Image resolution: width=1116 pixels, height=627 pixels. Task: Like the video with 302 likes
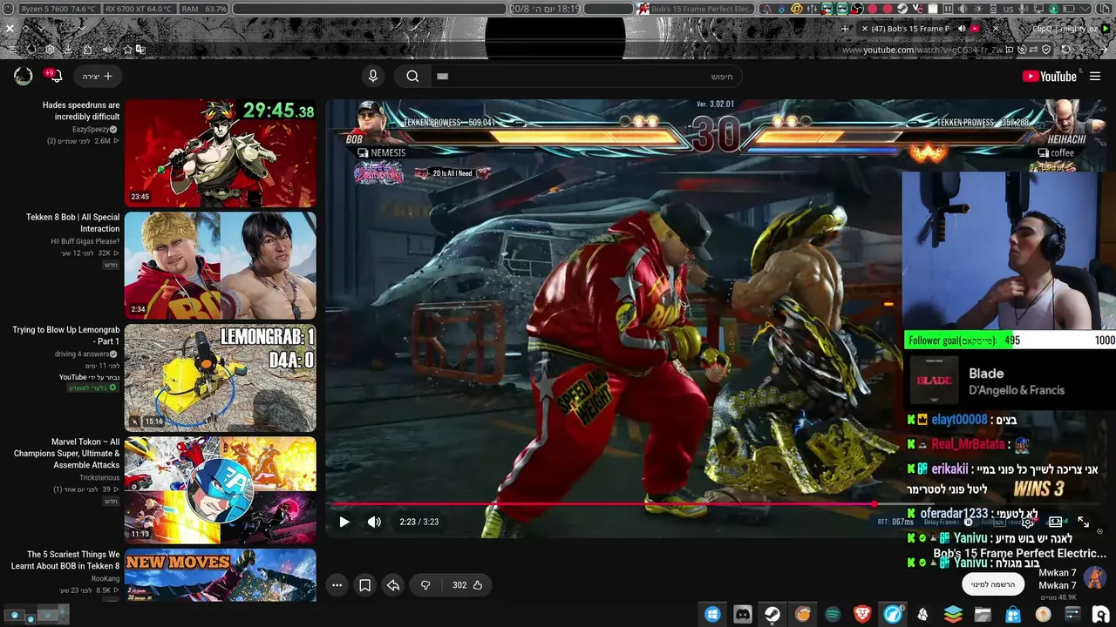click(x=468, y=585)
